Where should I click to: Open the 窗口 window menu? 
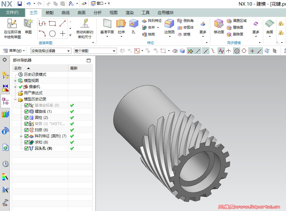[x=99, y=3]
